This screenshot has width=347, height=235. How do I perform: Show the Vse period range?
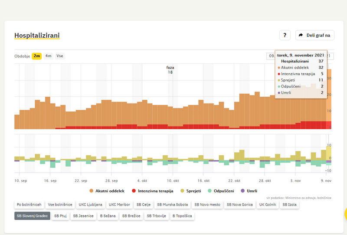pyautogui.click(x=60, y=56)
